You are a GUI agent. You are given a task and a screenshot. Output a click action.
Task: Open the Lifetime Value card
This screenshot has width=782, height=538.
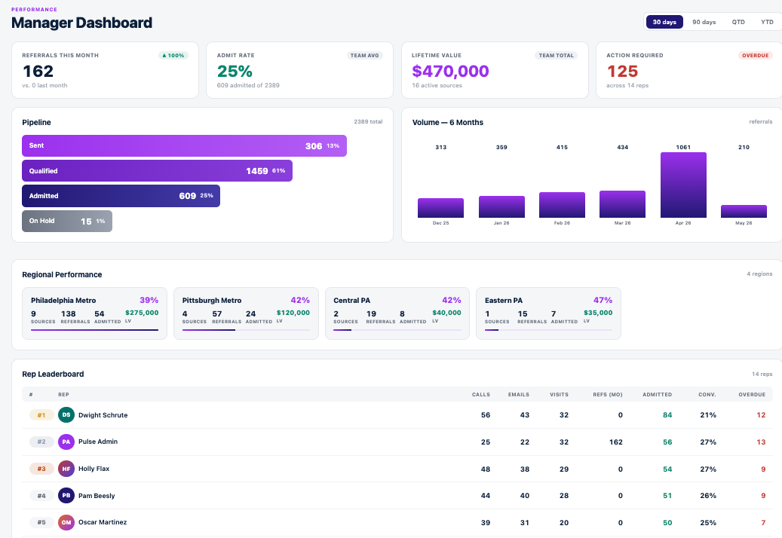[495, 70]
